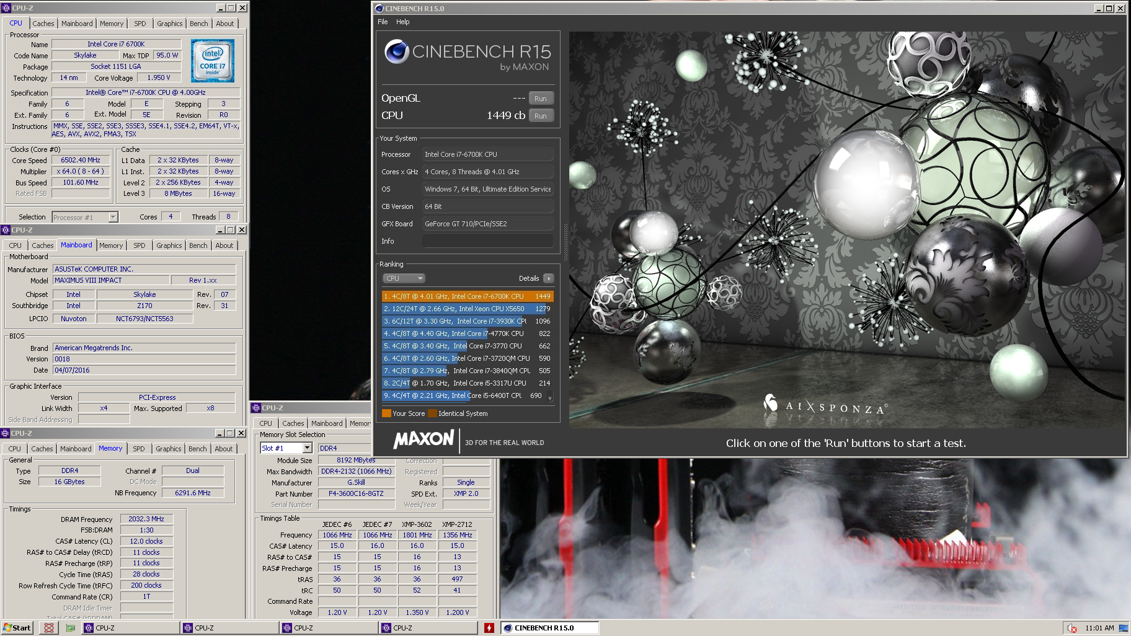Open the Processor #1 selection dropdown

[x=113, y=217]
